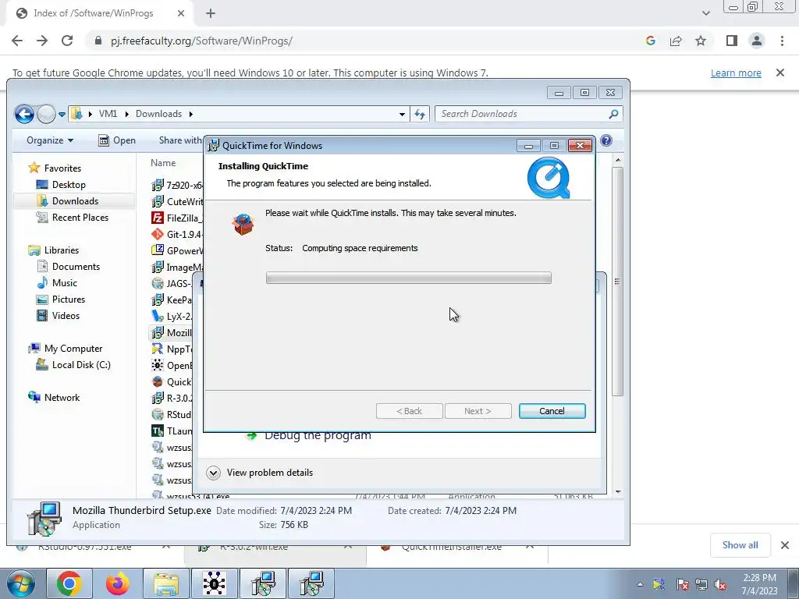
Task: Open Music library
Action: (64, 282)
